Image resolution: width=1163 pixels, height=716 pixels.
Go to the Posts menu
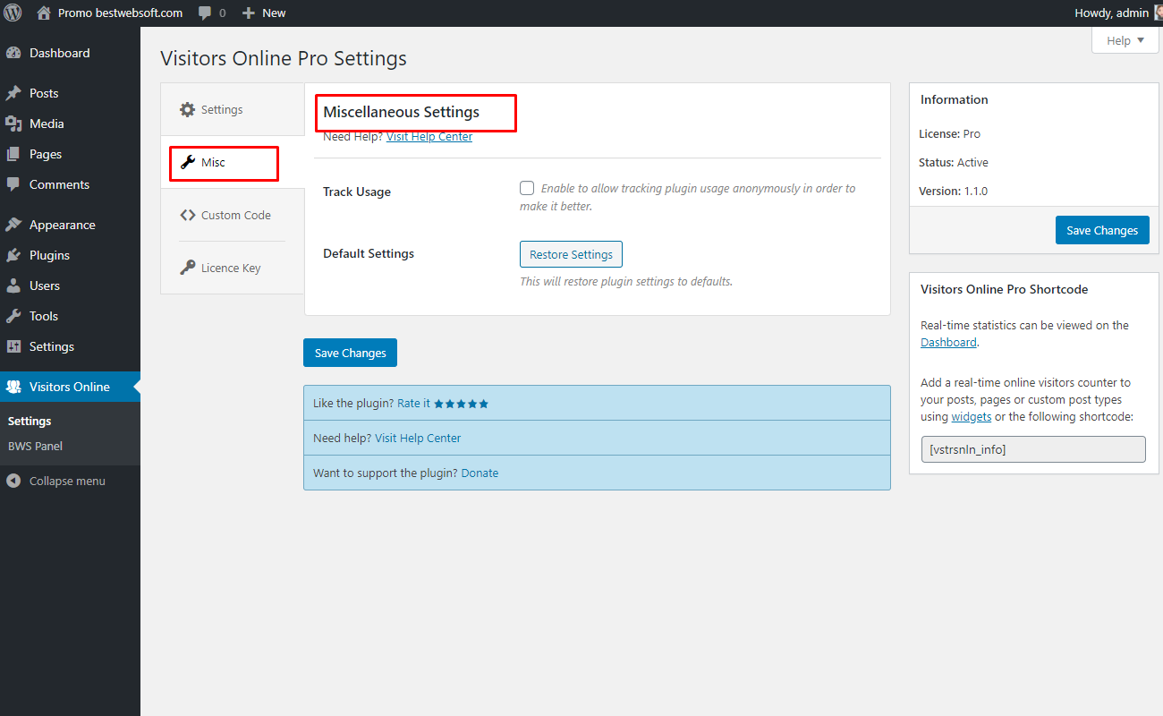click(x=70, y=93)
